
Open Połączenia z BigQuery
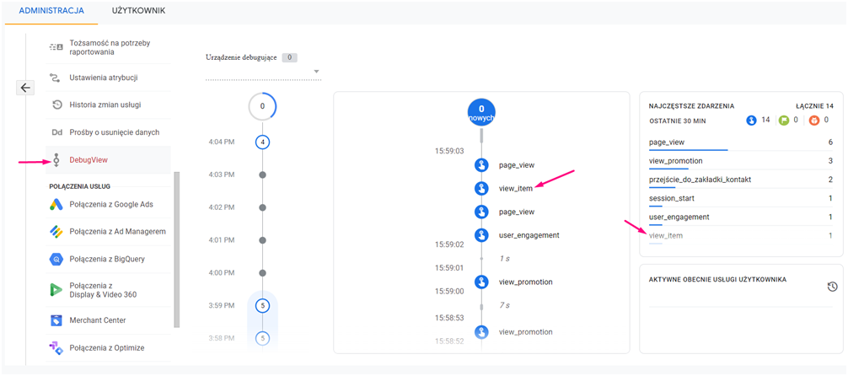click(108, 259)
